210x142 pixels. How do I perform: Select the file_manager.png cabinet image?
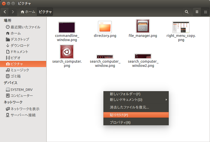point(143,26)
